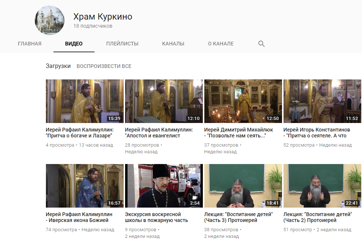Viewport: 362px width, 246px height.
Task: Click ВОСПРОИЗВЕСТИ ВСЕ to play all
Action: click(x=104, y=66)
